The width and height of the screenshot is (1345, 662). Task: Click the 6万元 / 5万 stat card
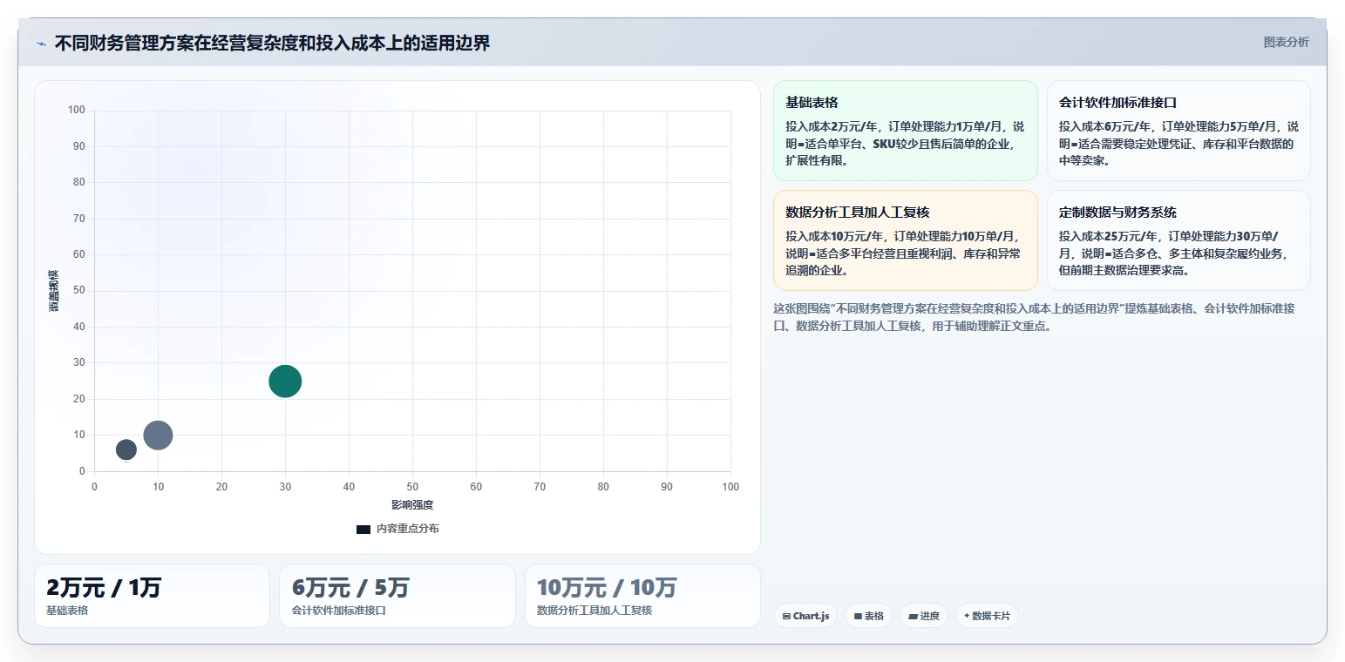pos(397,596)
